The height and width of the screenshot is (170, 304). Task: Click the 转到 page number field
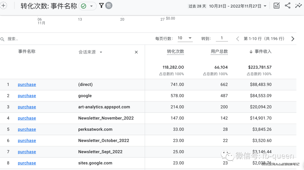222,38
